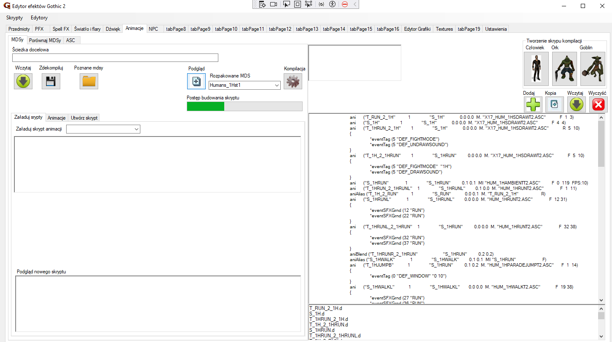Switch to the Spell FX tab
This screenshot has width=612, height=342.
tap(61, 29)
